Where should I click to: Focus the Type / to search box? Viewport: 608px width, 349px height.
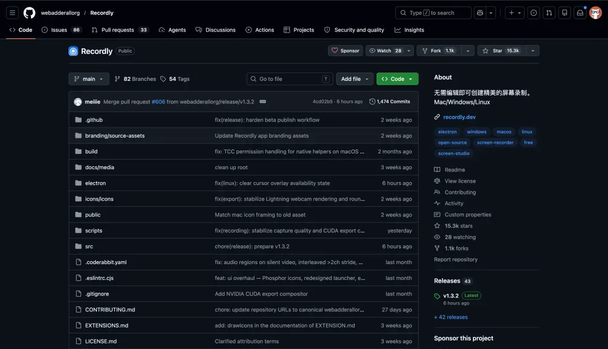(x=433, y=13)
